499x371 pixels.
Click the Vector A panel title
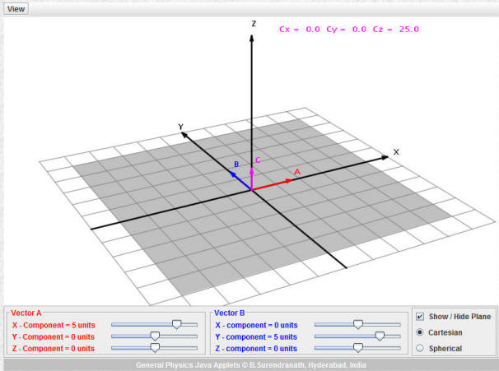26,313
